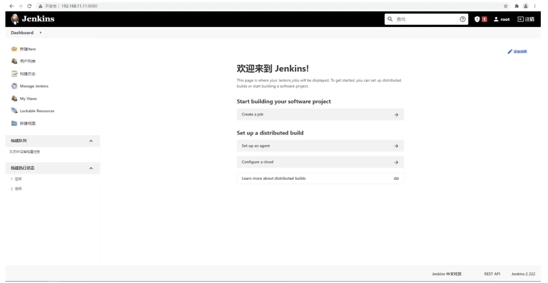Open the browser extensions puzzle icon
Screen dimensions: 548x283
pos(516,6)
